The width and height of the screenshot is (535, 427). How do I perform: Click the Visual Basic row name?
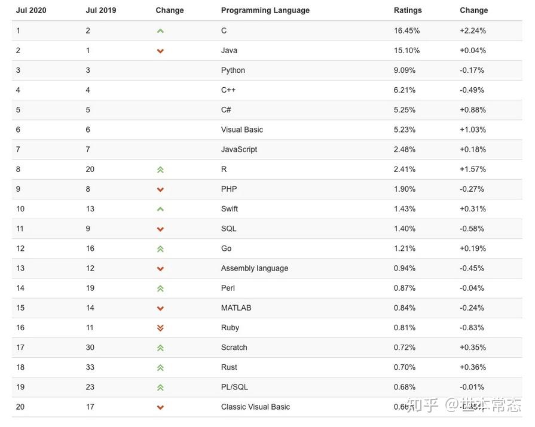click(241, 130)
